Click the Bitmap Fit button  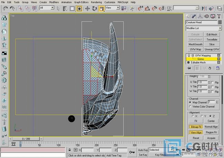196,127
